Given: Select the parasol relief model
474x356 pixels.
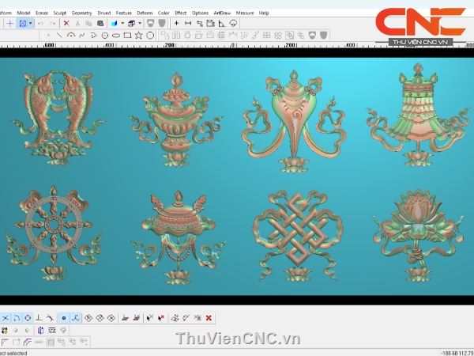Looking at the screenshot, I should [178, 237].
